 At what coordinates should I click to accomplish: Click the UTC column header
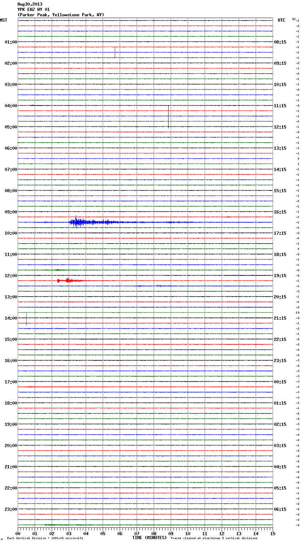[x=282, y=20]
